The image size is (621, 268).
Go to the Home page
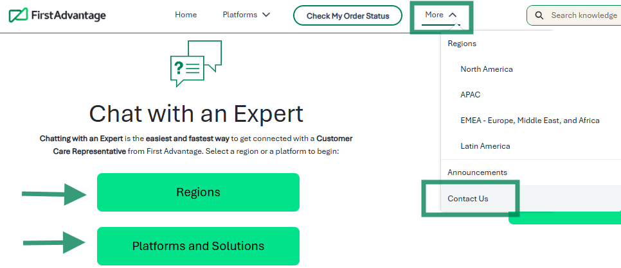tap(186, 15)
